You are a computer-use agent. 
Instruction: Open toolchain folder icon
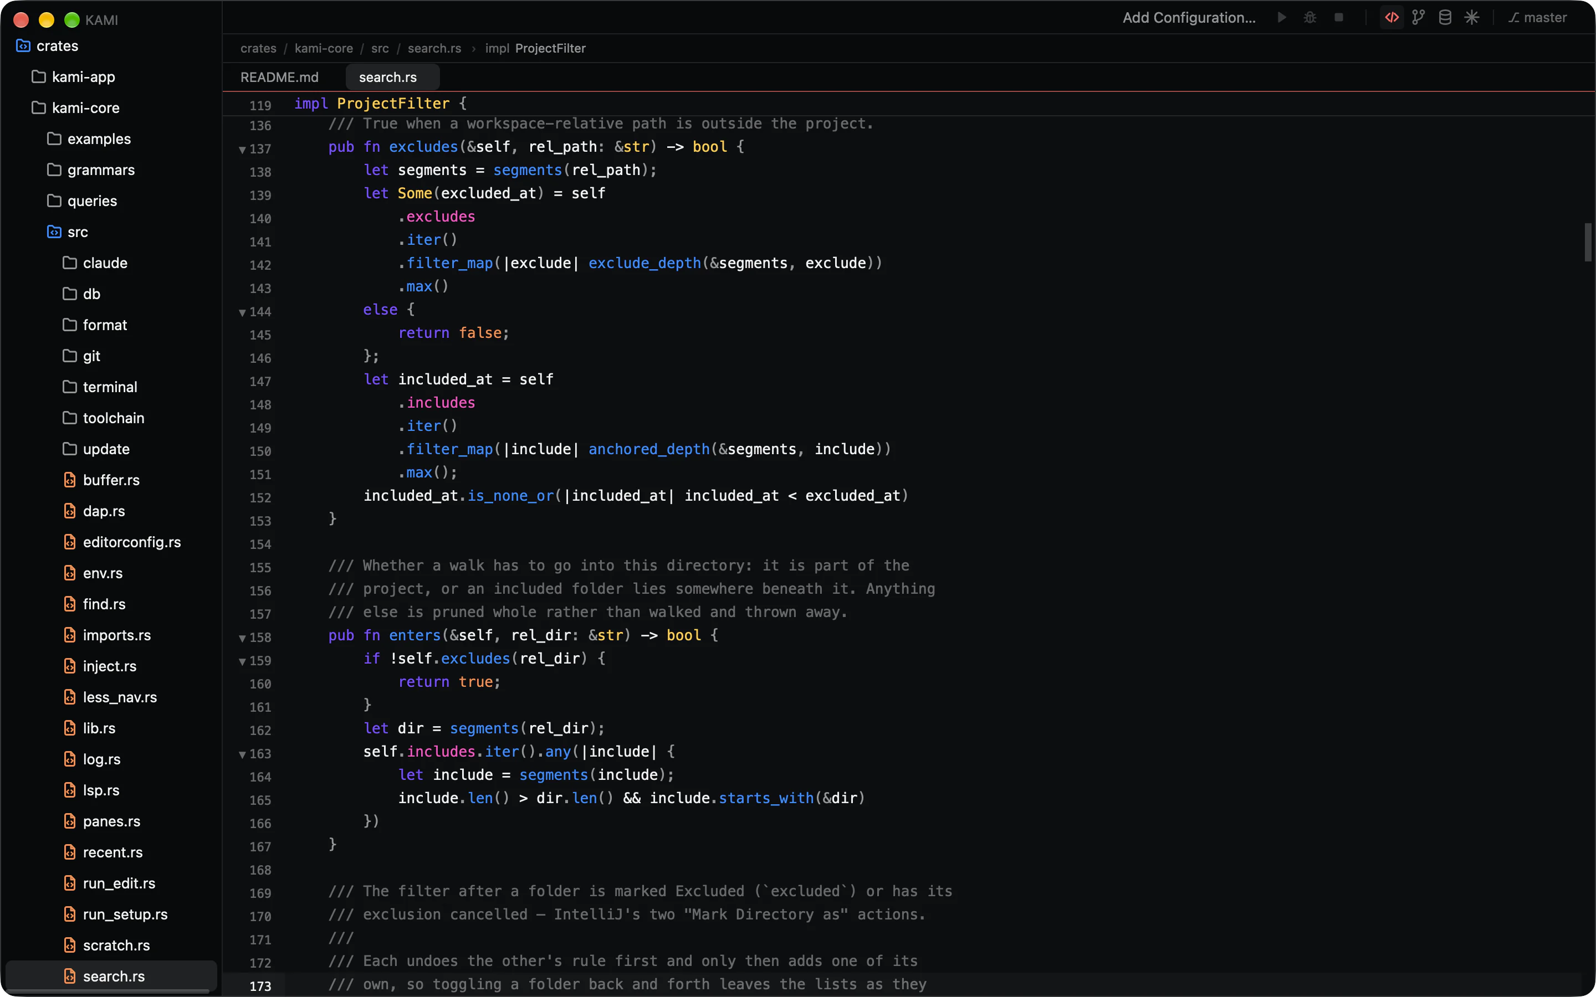(x=69, y=418)
